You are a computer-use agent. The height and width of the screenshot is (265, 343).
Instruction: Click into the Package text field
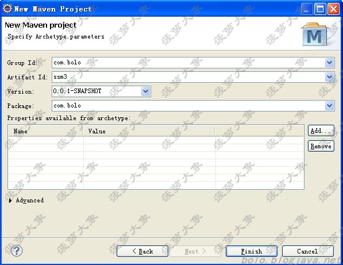coord(188,106)
